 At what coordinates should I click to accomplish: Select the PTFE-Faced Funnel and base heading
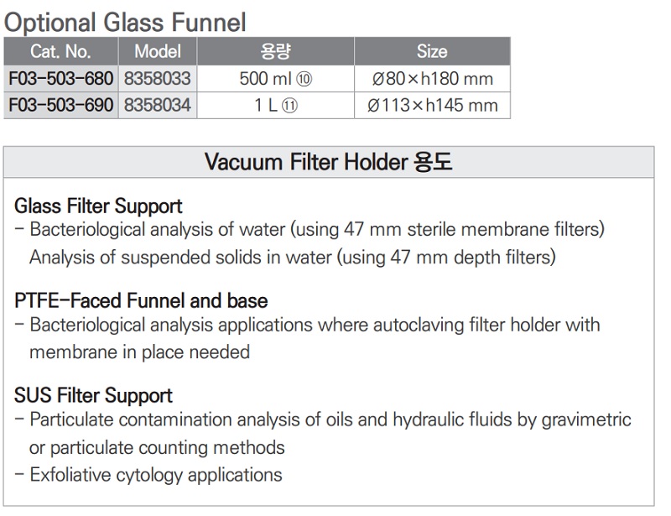point(141,300)
